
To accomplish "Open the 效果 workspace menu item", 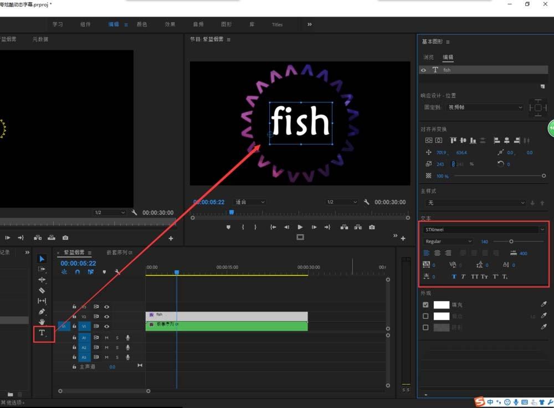I will click(x=169, y=24).
